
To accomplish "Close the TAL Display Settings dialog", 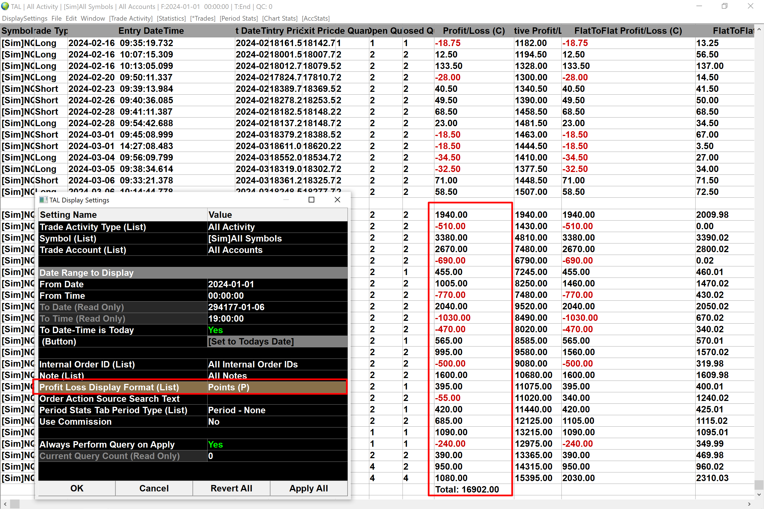I will pyautogui.click(x=337, y=200).
